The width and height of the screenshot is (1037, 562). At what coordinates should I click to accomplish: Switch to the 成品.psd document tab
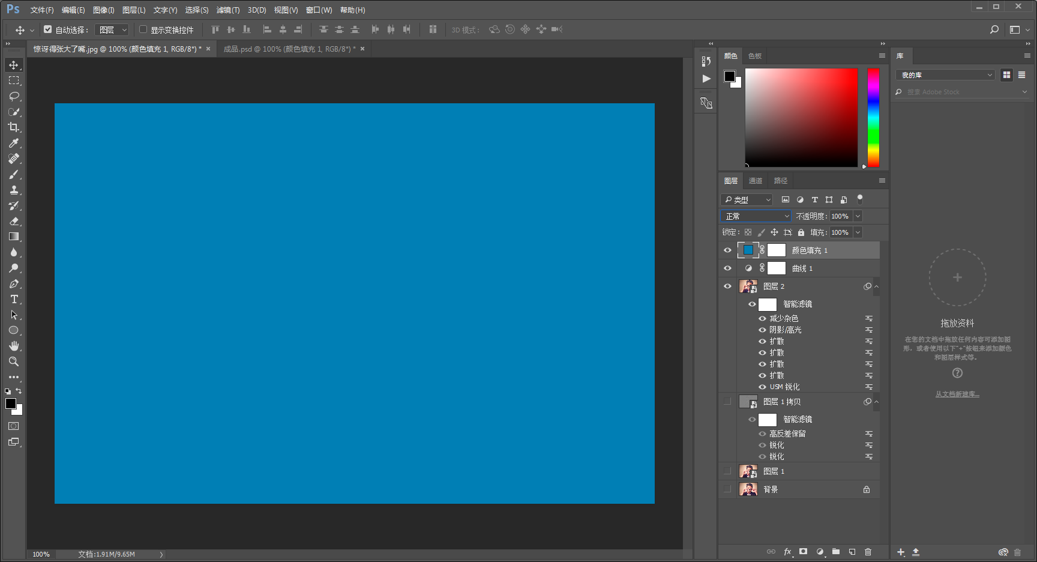click(290, 49)
